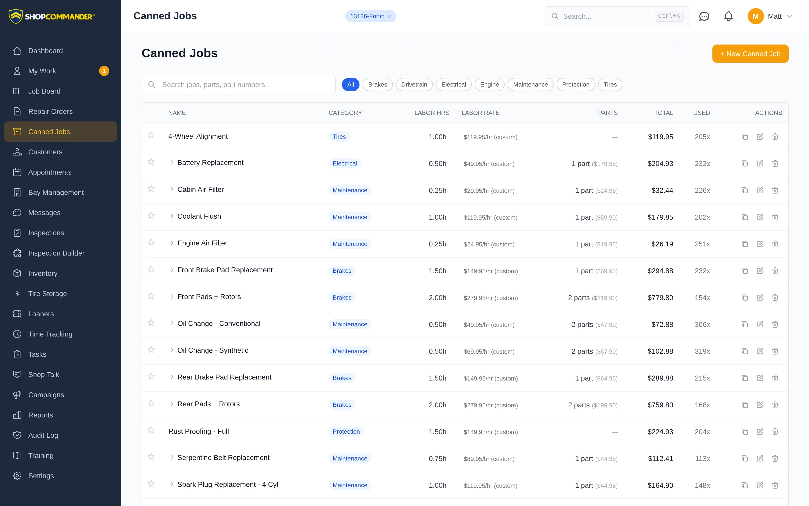Close the 13136-Fortin tab chip

(389, 16)
